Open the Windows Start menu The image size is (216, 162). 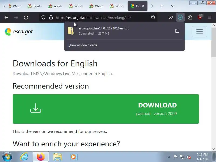click(7, 157)
